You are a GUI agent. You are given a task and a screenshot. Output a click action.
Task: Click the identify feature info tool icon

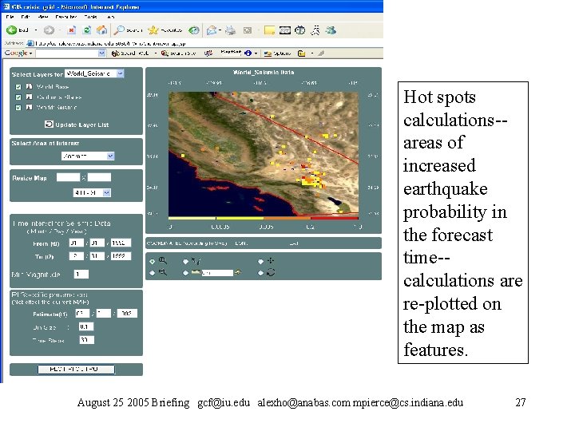(x=196, y=261)
